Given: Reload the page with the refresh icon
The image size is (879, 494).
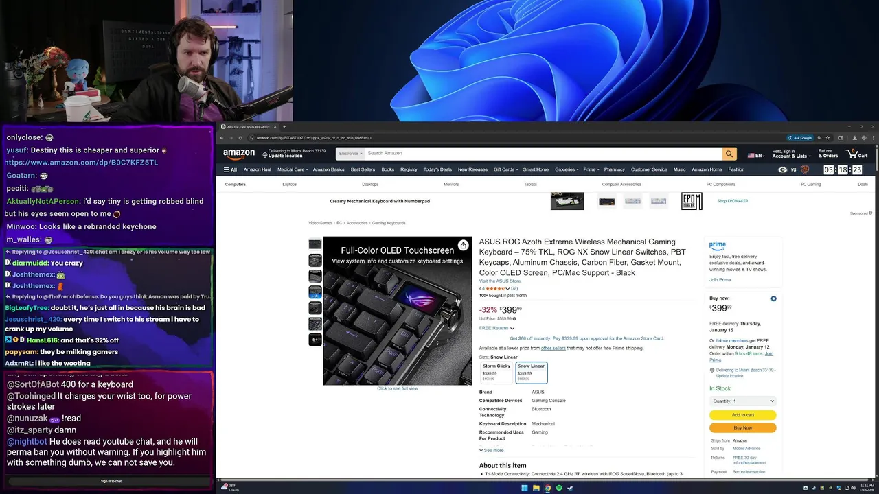Looking at the screenshot, I should click(240, 138).
